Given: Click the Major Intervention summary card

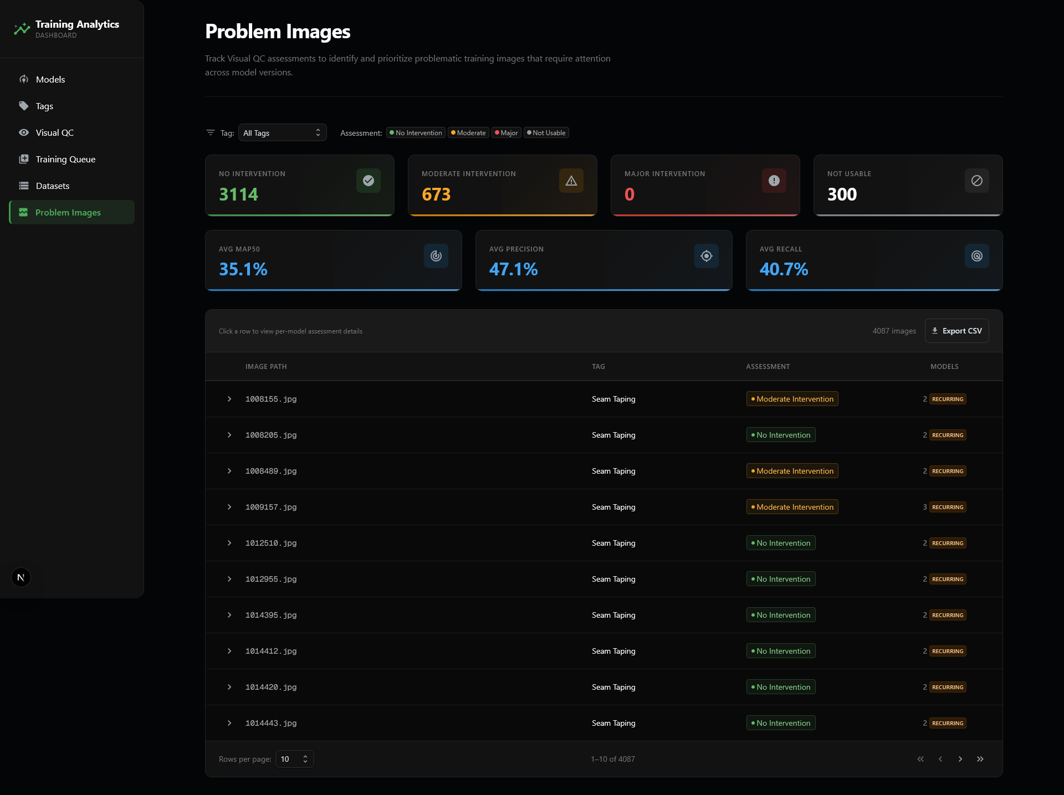Looking at the screenshot, I should click(x=705, y=185).
